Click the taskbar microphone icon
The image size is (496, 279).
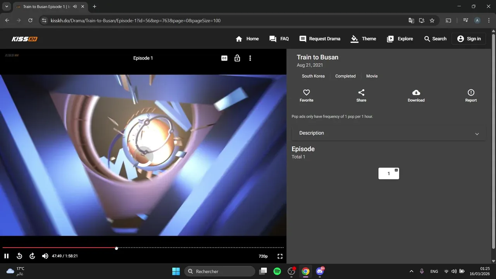(x=422, y=271)
